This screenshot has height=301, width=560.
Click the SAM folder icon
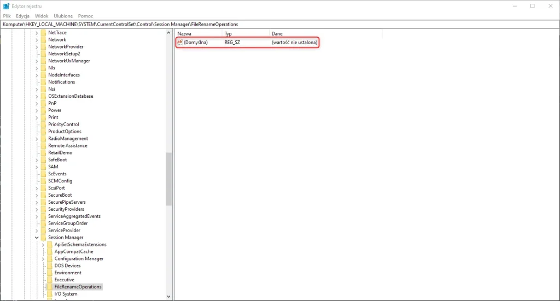tap(43, 167)
